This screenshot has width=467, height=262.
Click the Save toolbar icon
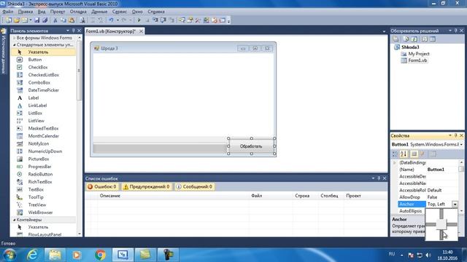coord(37,20)
